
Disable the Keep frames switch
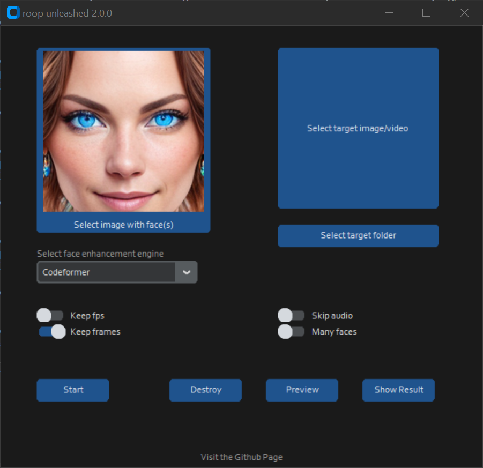coord(52,332)
